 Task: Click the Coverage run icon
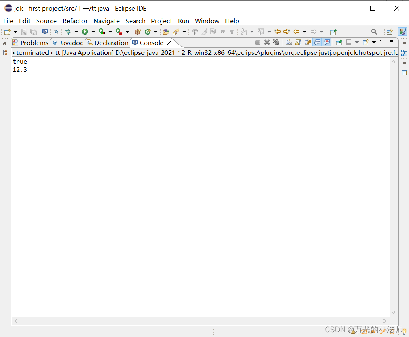coord(102,32)
